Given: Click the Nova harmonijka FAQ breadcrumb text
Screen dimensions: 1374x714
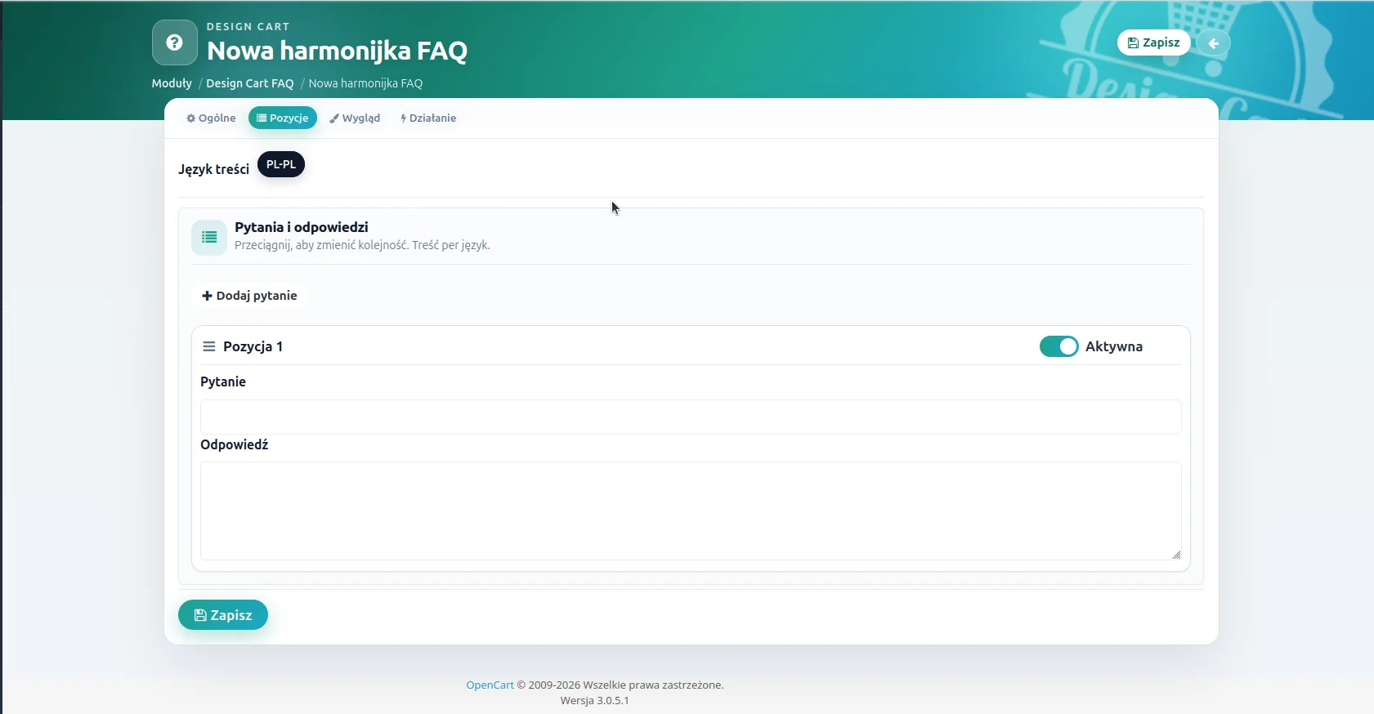Looking at the screenshot, I should click(365, 83).
